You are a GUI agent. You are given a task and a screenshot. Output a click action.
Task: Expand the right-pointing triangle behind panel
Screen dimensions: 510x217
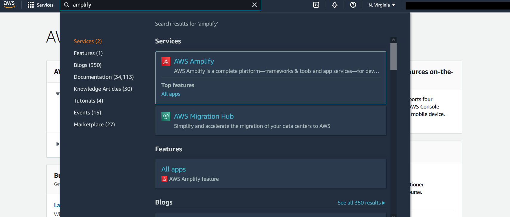58,144
